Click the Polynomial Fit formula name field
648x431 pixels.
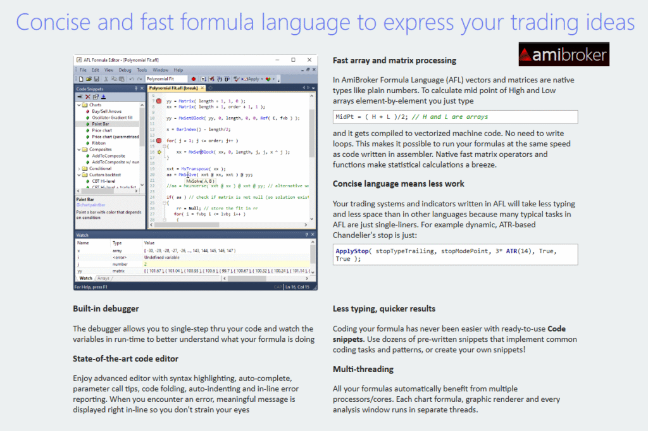[x=166, y=79]
